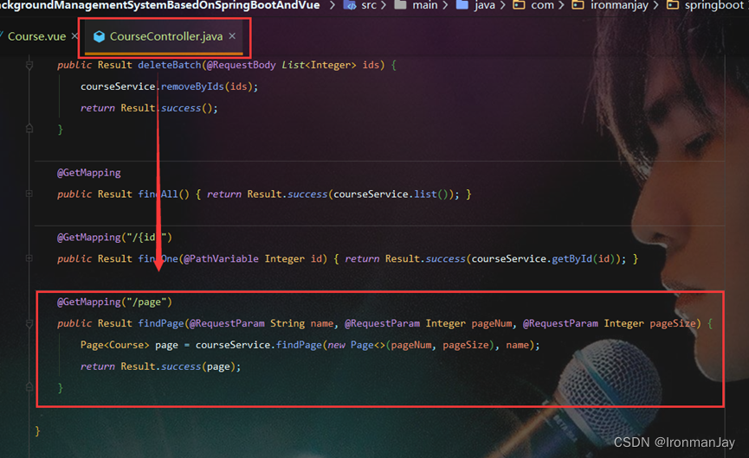
Task: Click the class closing brace at bottom
Action: tap(38, 431)
